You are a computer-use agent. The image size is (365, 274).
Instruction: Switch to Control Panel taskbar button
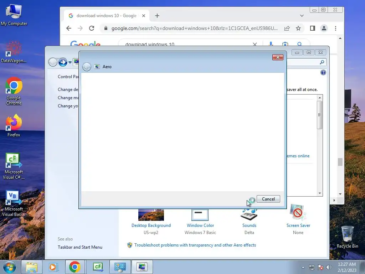[x=120, y=267]
